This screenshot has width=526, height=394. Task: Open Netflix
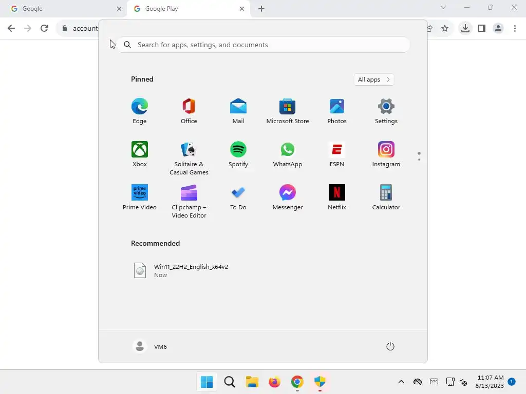pos(337,198)
